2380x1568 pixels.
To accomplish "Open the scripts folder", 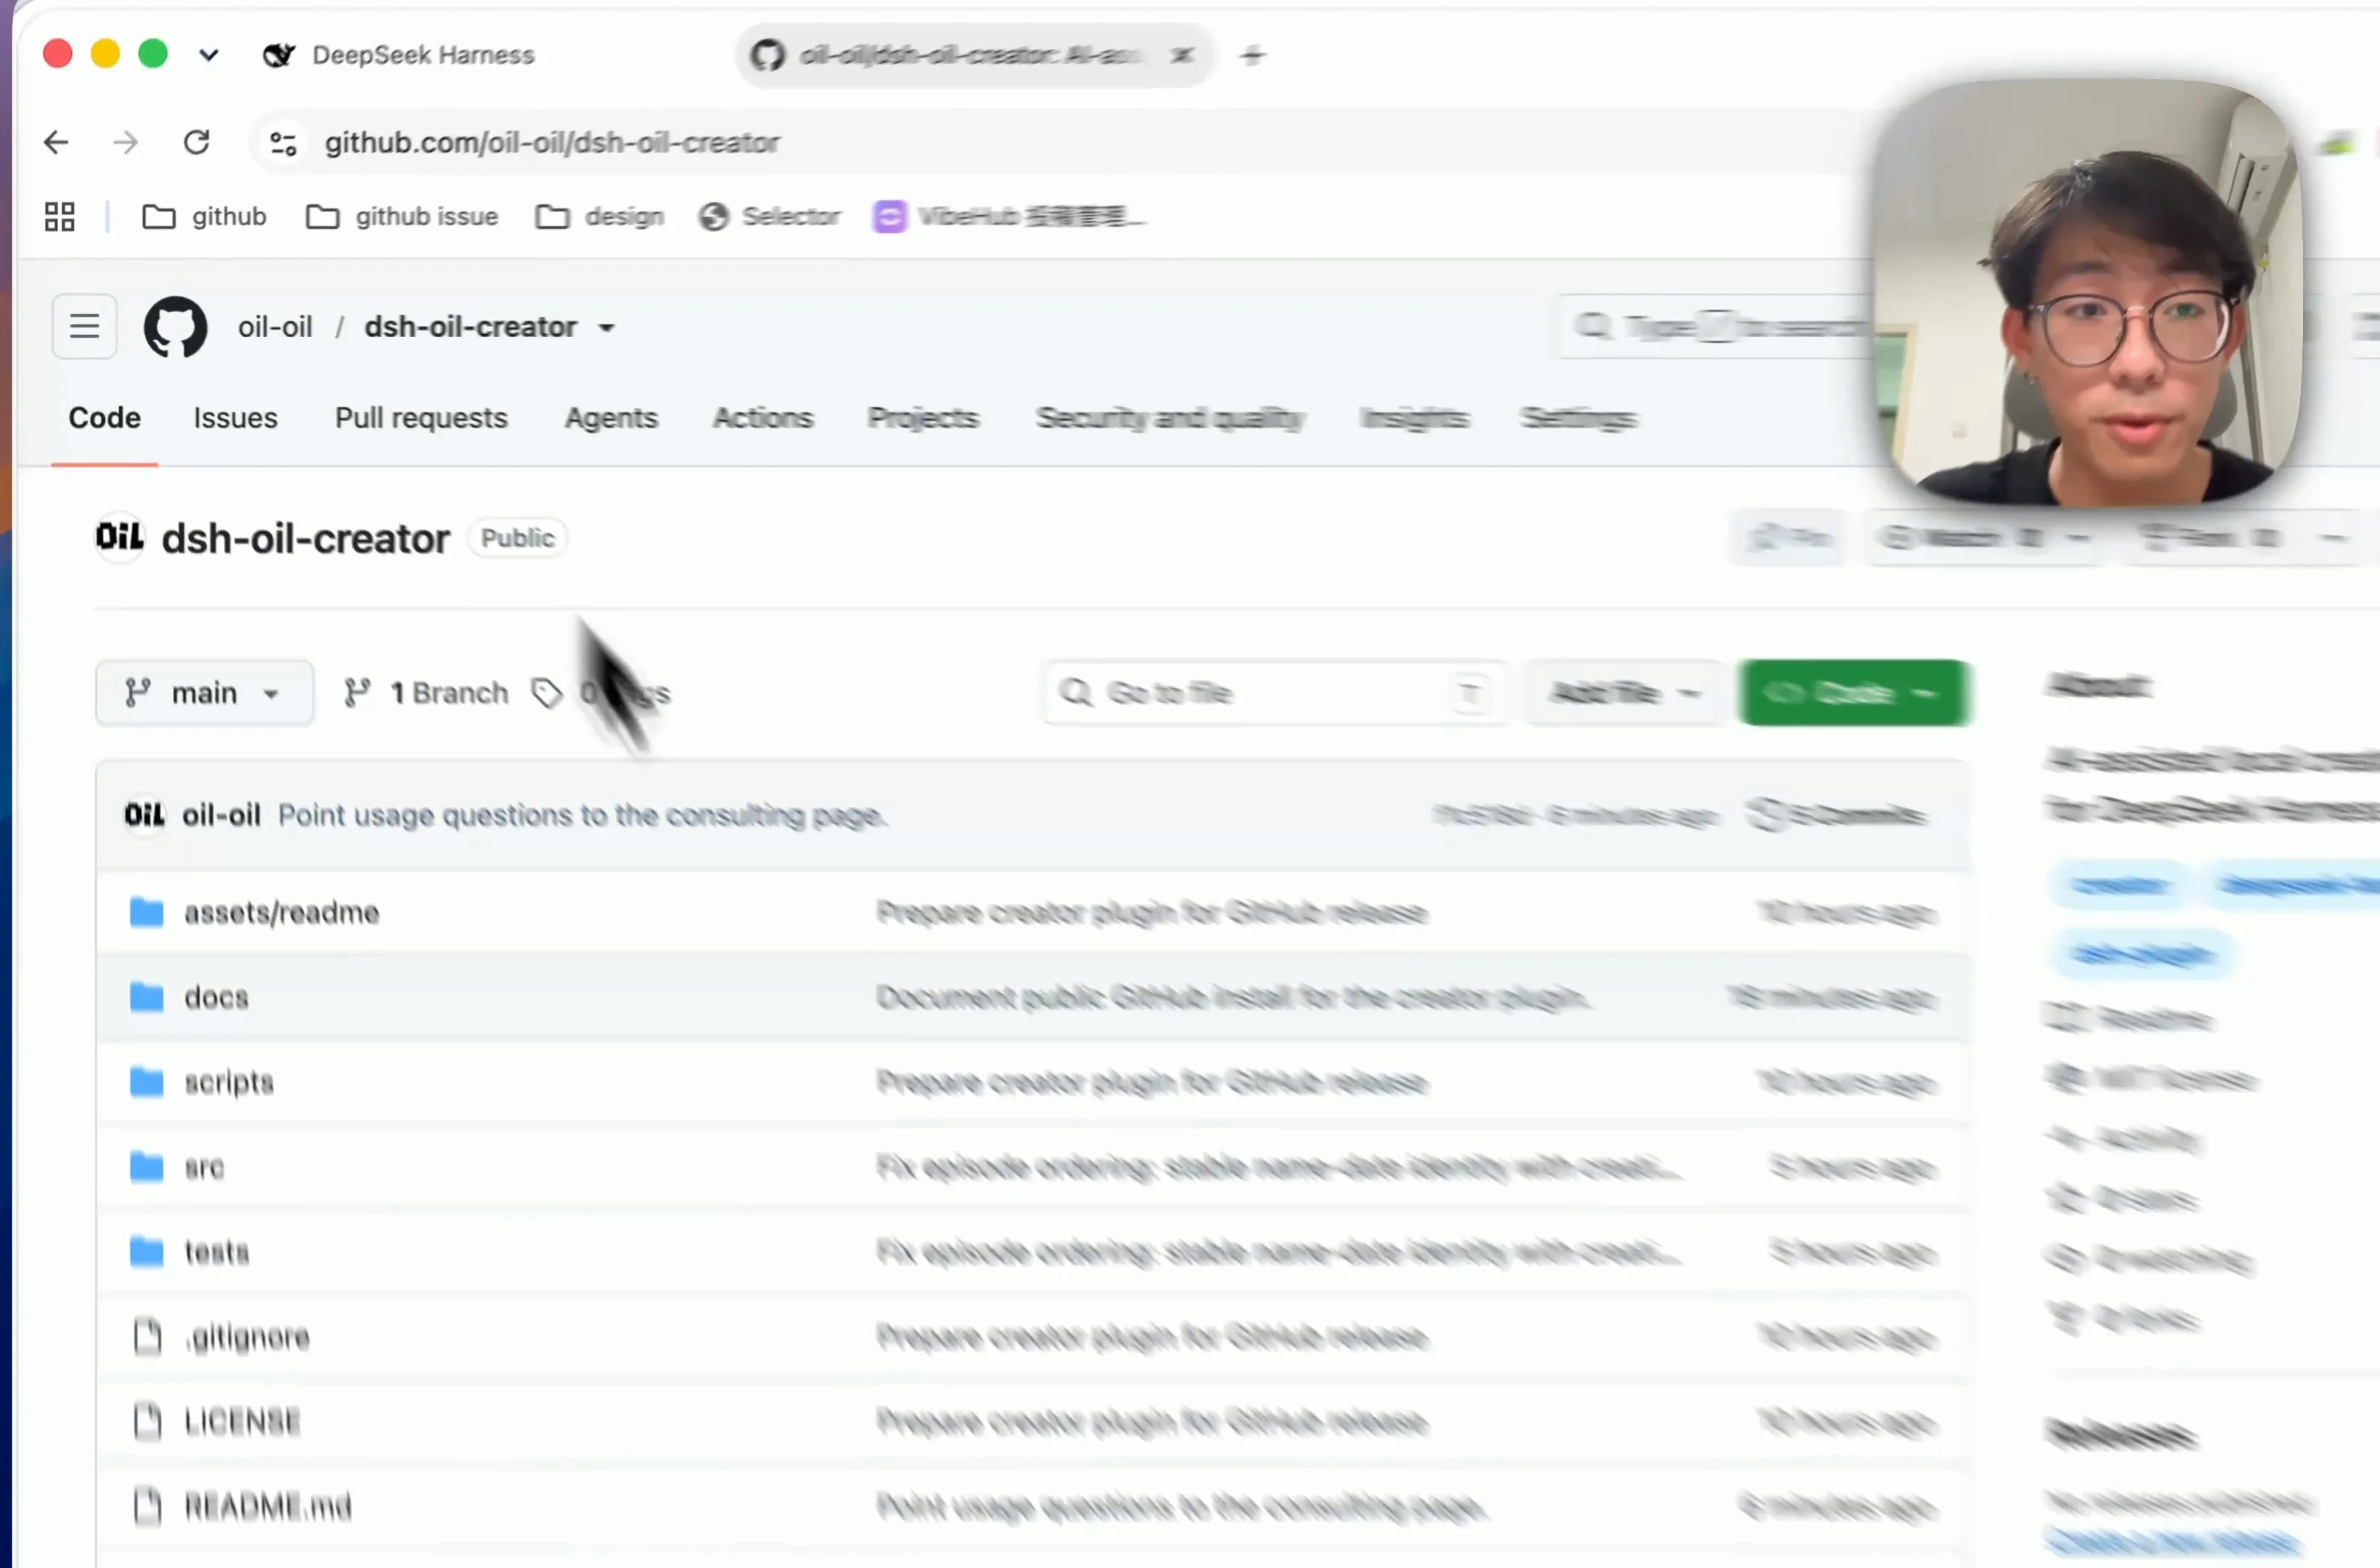I will click(x=229, y=1082).
